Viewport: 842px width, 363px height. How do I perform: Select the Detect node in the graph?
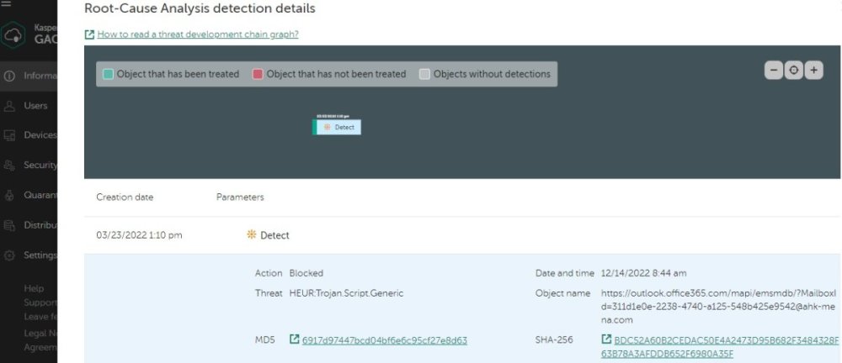(x=338, y=127)
